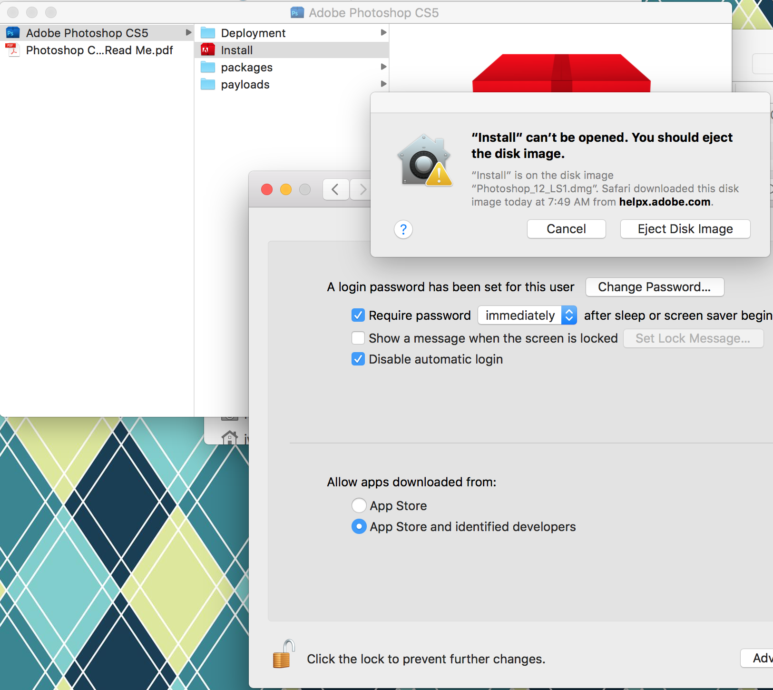Click the Allow apps downloaded from label
Image resolution: width=773 pixels, height=690 pixels.
coord(411,482)
